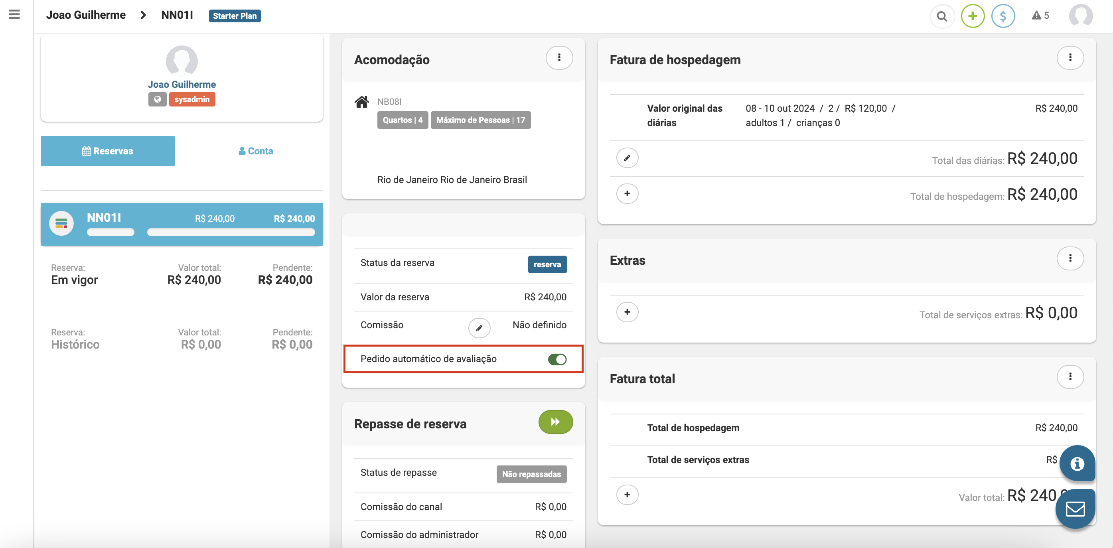Add an extra service with plus button
Viewport: 1113px width, 548px height.
pos(627,312)
